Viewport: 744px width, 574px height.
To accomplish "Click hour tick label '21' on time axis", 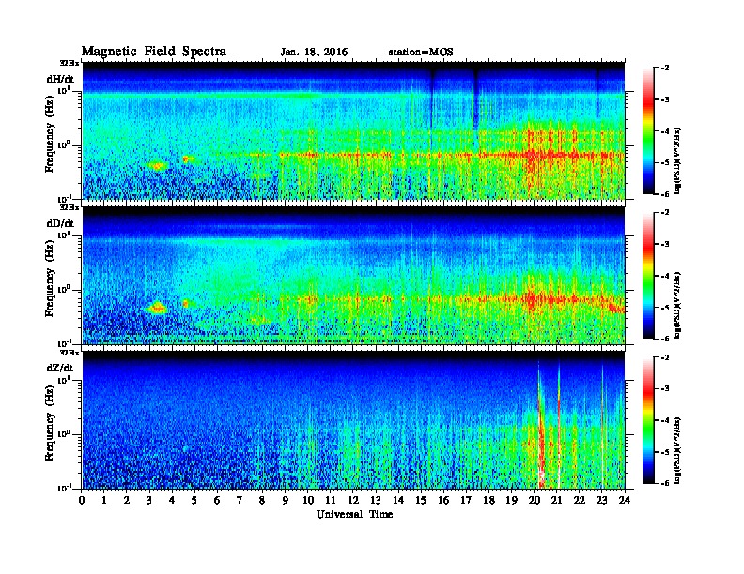I will click(x=556, y=500).
